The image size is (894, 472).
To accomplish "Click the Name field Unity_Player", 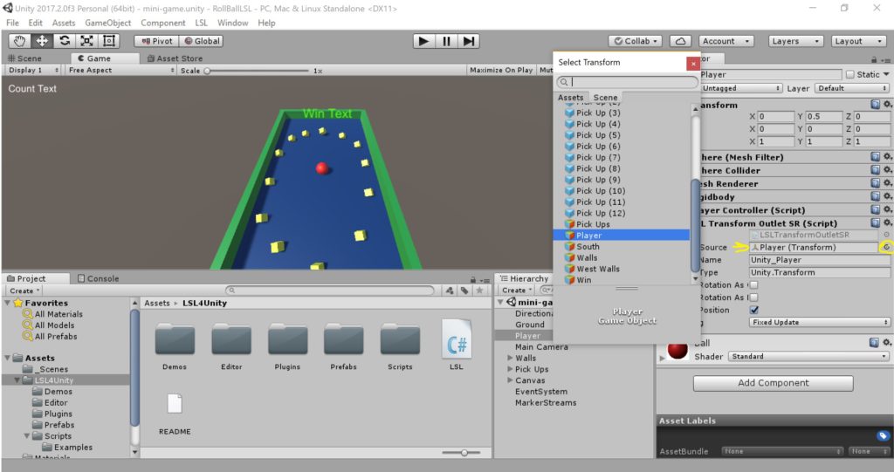I will tap(819, 260).
